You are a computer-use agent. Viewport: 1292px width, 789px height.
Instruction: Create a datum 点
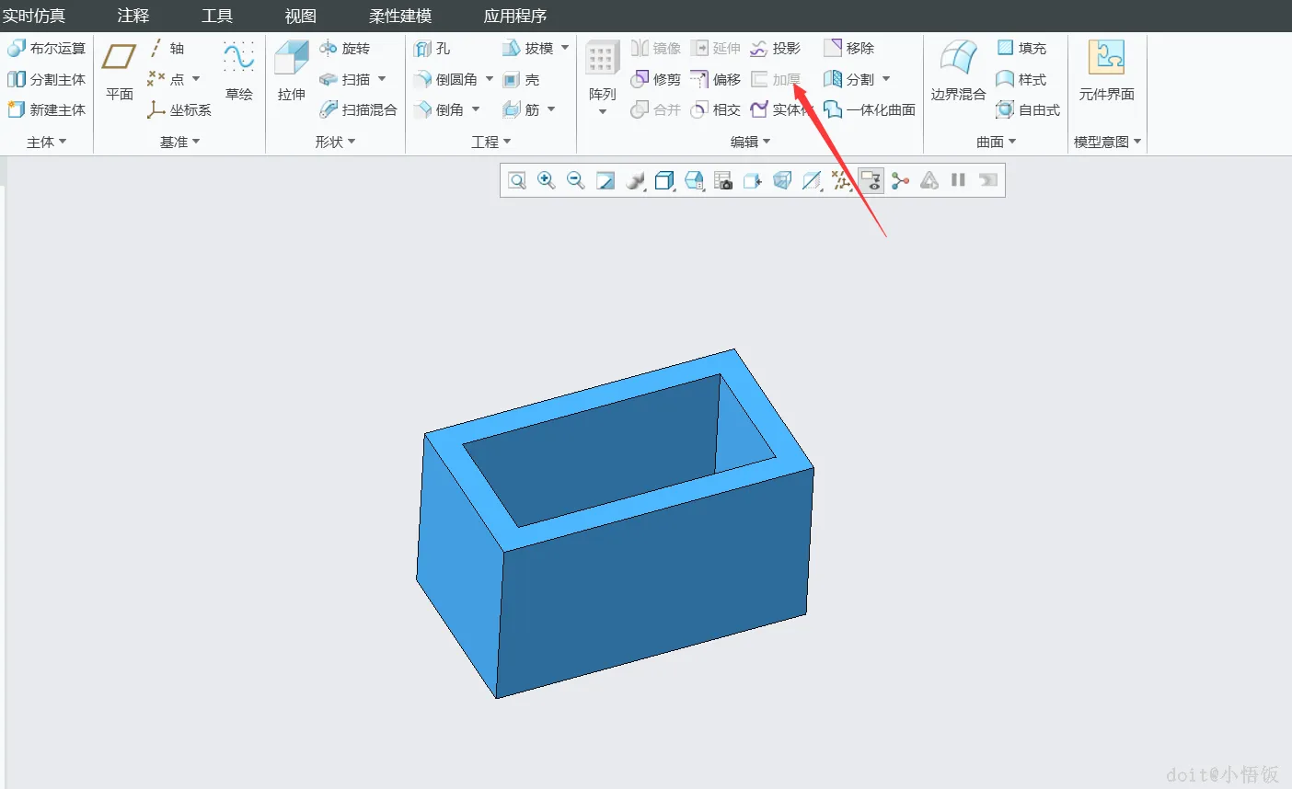click(x=166, y=79)
